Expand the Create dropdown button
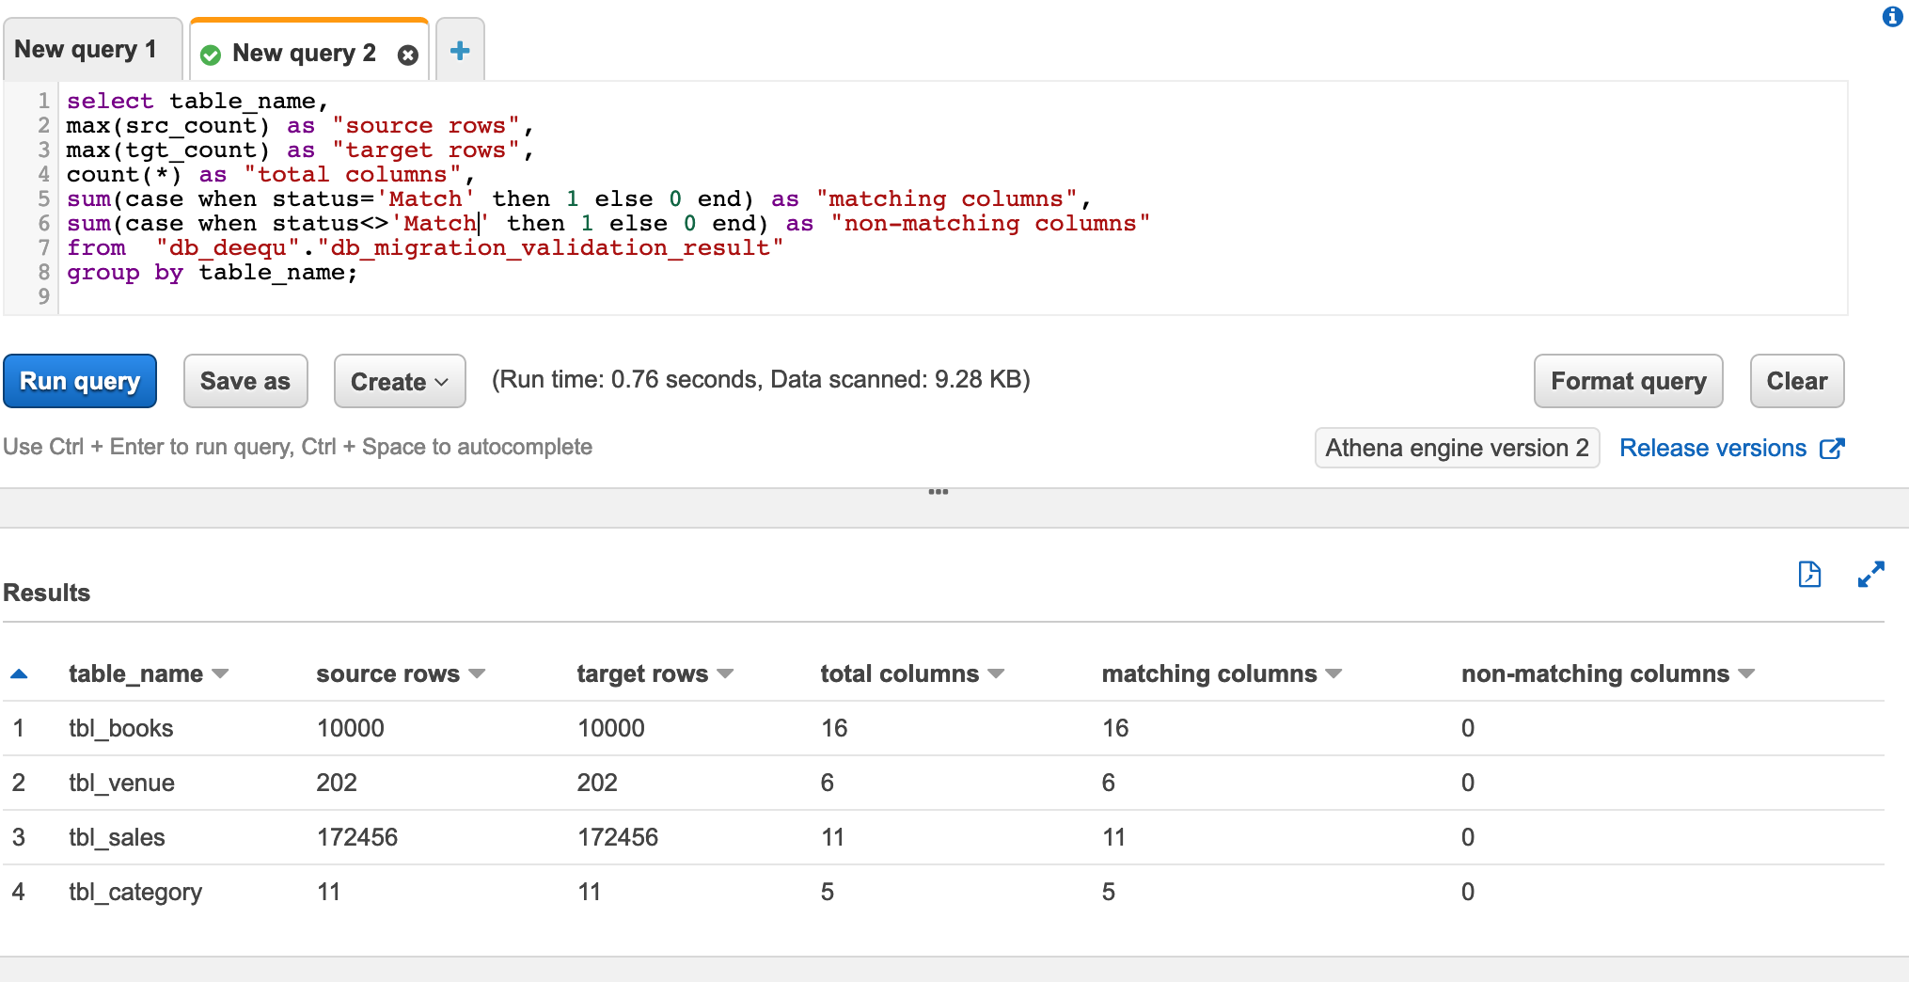 (x=400, y=382)
